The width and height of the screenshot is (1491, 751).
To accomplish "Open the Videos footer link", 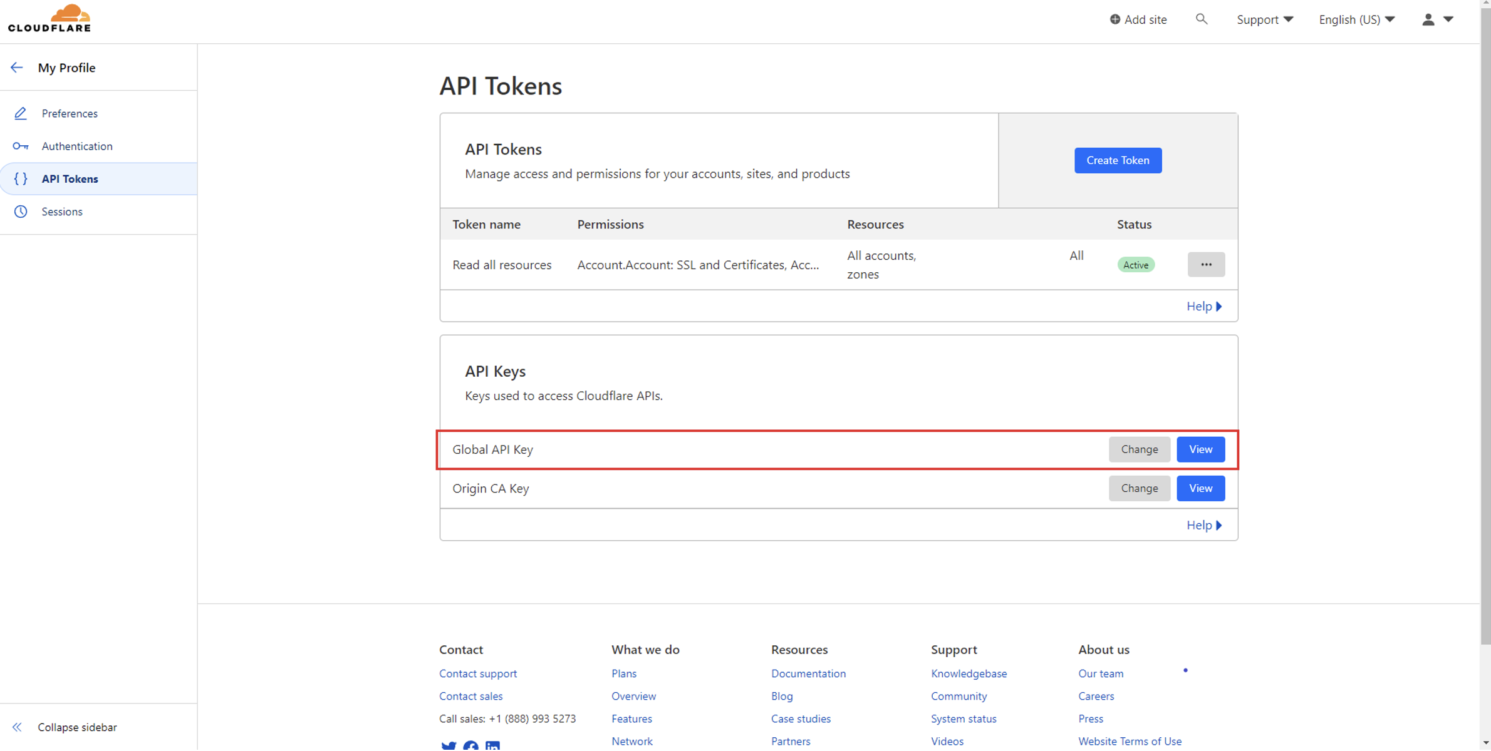I will click(x=947, y=741).
